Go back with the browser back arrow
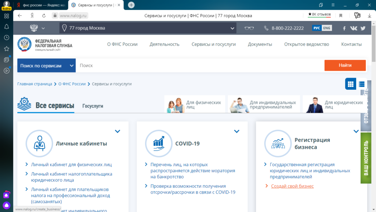This screenshot has width=376, height=212. (20, 15)
